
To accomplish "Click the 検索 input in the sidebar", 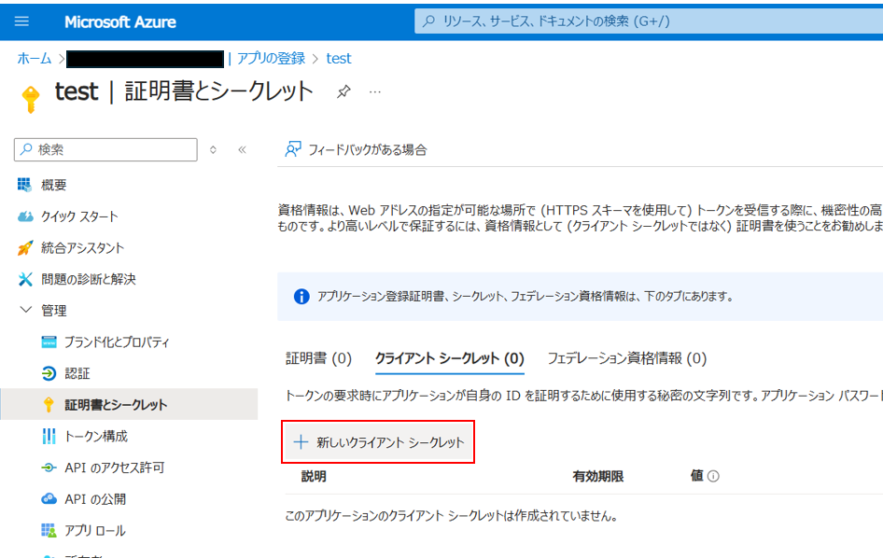I will 105,149.
